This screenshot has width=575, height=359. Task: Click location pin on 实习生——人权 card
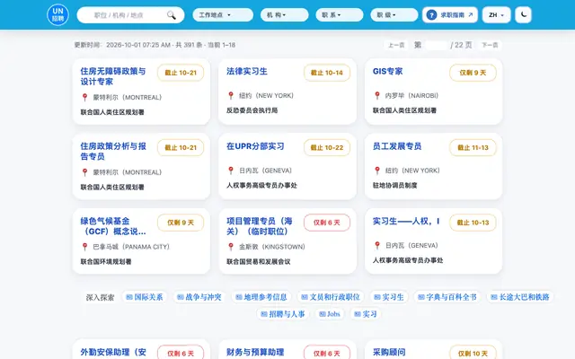377,245
